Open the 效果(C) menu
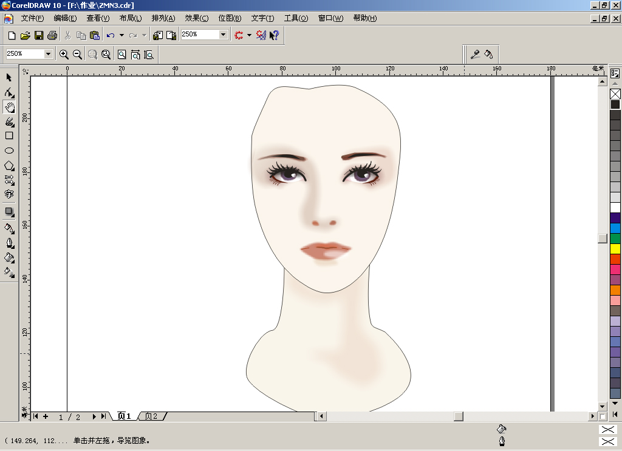 point(196,18)
